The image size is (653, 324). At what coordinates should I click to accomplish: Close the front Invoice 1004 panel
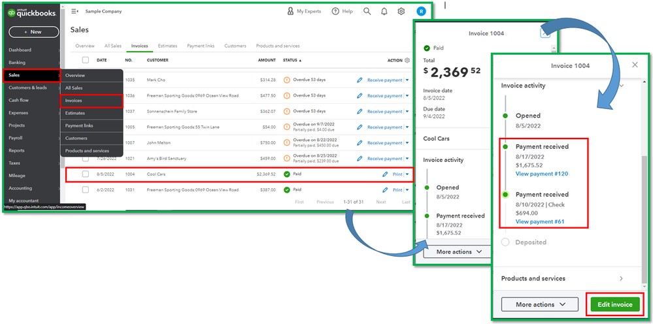pos(635,65)
